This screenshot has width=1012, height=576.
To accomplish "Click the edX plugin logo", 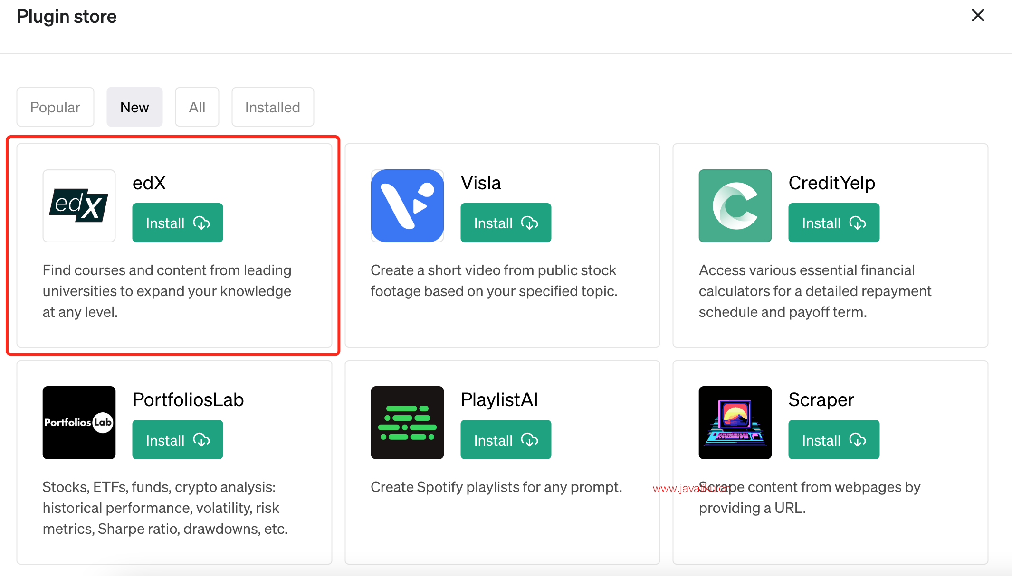I will tap(79, 206).
